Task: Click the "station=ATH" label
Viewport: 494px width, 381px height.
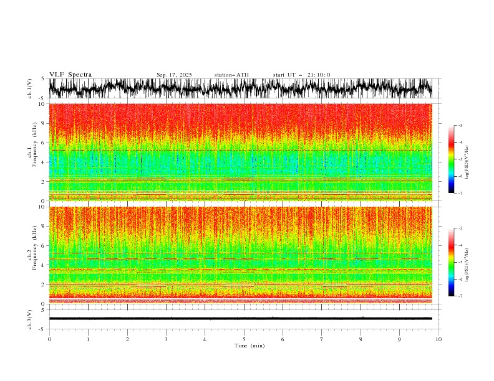Action: 231,75
